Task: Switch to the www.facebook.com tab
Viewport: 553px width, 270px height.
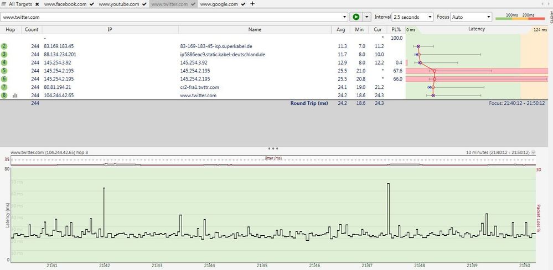Action: (x=65, y=4)
